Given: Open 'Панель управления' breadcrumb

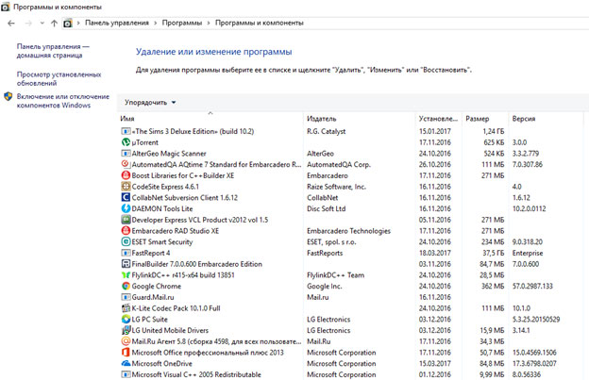Looking at the screenshot, I should pos(117,23).
